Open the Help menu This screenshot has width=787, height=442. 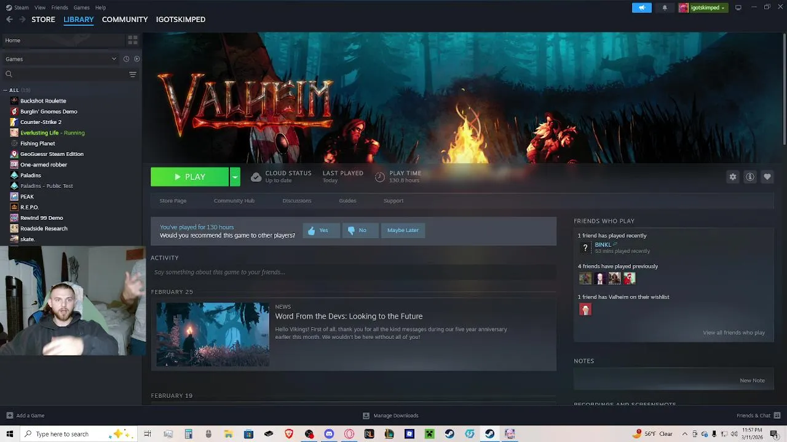(100, 7)
